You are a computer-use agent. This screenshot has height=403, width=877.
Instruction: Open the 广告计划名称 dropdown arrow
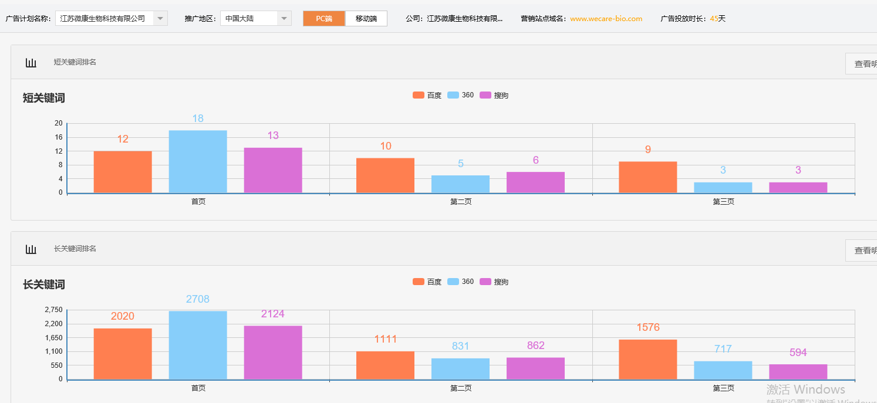coord(160,19)
